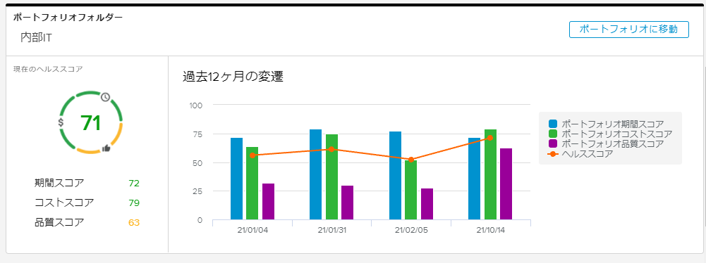Click the purple bar for 21/02/05
706x263 pixels.
pos(427,204)
